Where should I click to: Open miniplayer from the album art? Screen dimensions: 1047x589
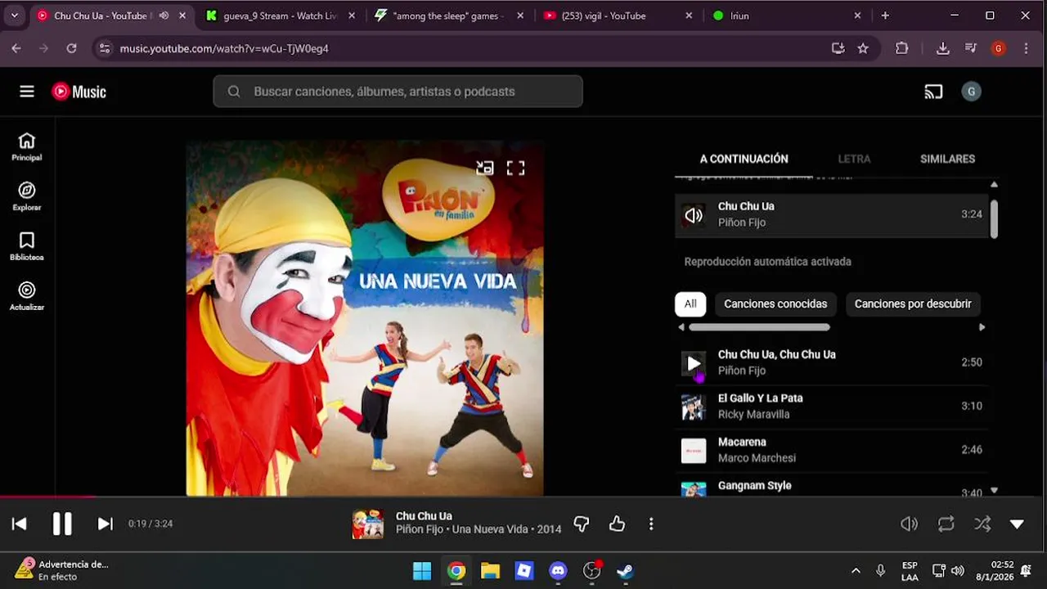point(485,168)
